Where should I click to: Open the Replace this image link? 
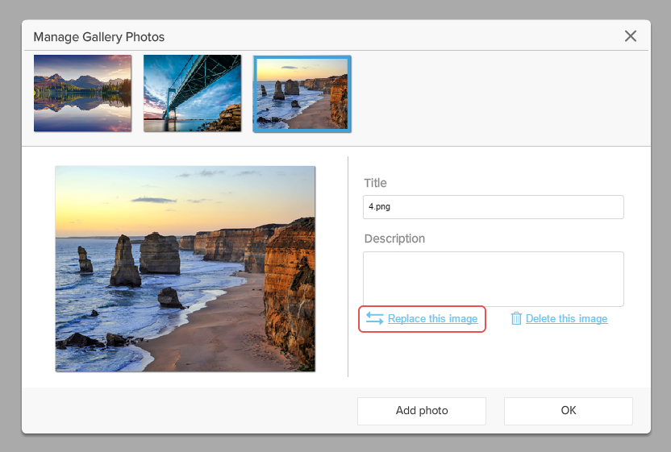[x=432, y=318]
